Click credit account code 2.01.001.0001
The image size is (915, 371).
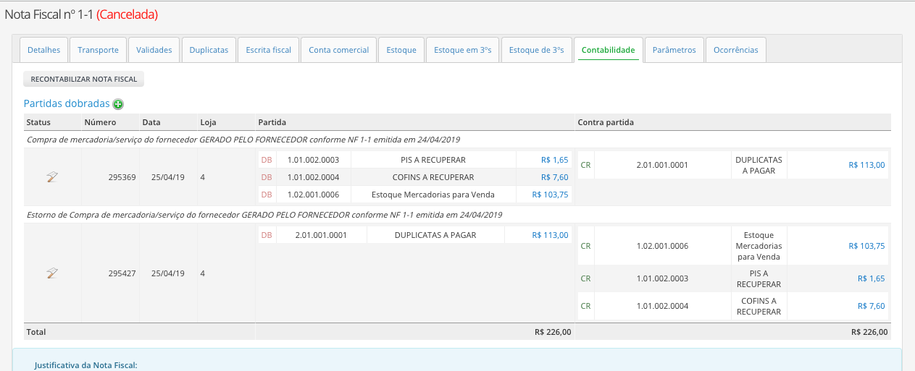662,165
